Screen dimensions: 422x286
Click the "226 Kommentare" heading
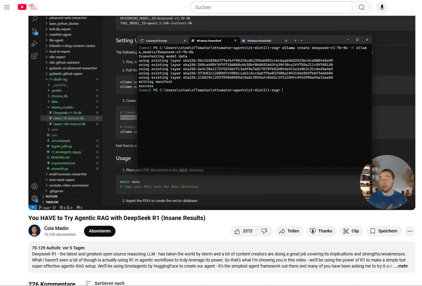(x=52, y=284)
